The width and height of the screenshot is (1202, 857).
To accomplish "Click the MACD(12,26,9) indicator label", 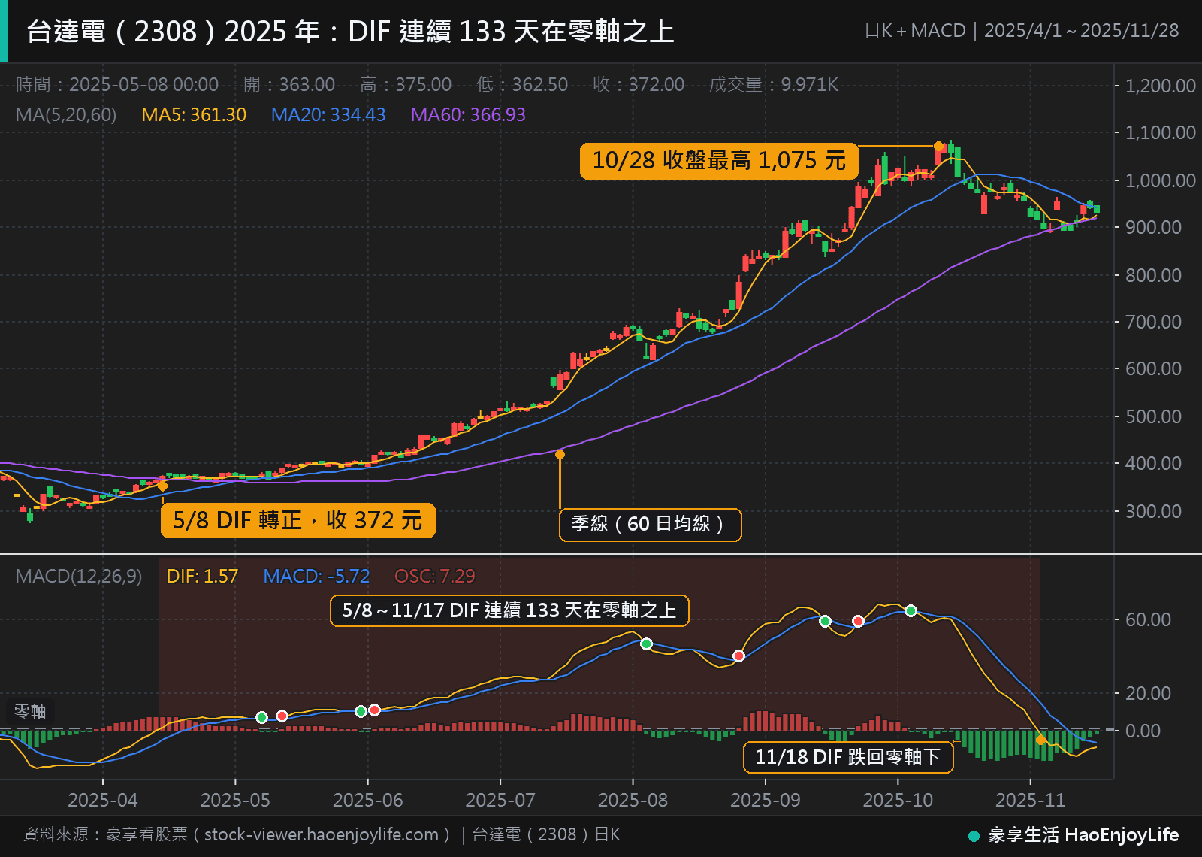I will pos(79,577).
